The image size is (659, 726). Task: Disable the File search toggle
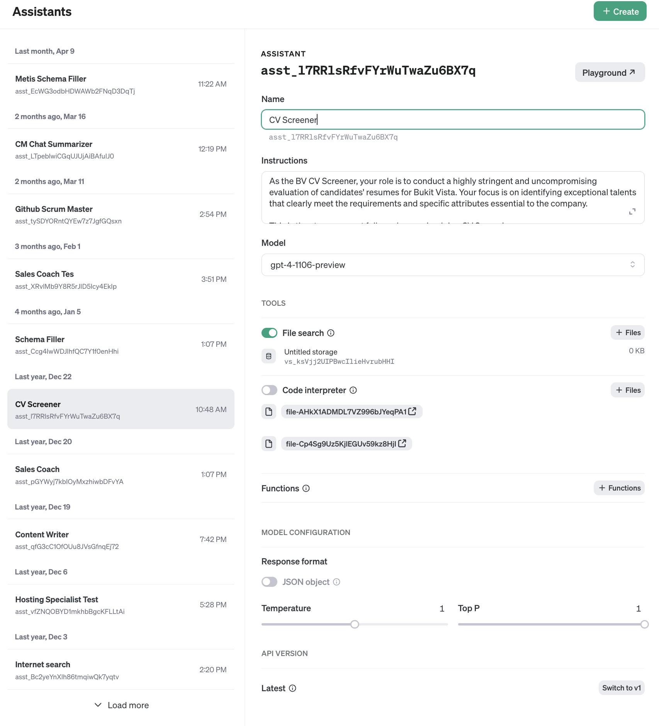point(269,333)
